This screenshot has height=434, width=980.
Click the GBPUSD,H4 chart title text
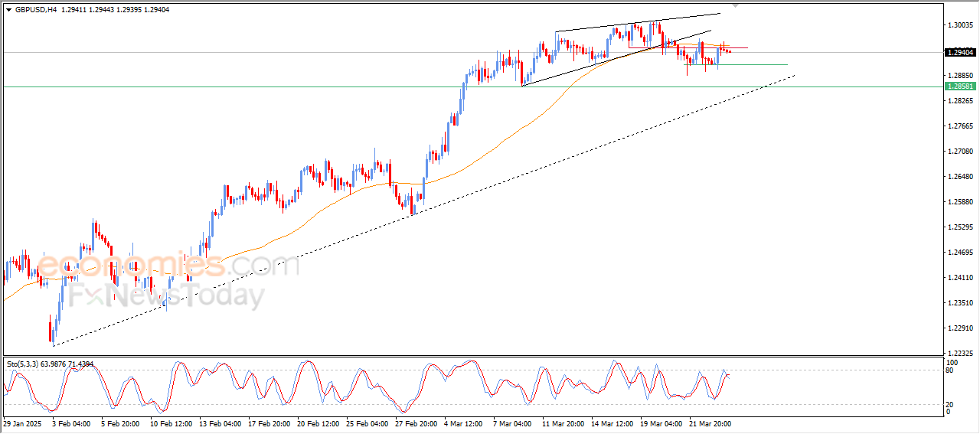36,9
